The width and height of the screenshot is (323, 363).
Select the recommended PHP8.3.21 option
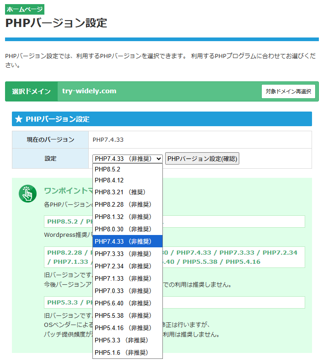point(127,192)
